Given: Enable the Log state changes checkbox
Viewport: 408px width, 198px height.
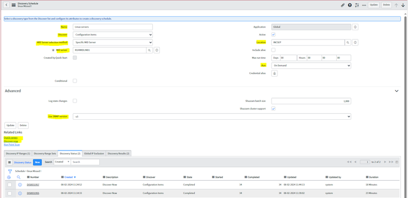Looking at the screenshot, I should tap(74, 101).
